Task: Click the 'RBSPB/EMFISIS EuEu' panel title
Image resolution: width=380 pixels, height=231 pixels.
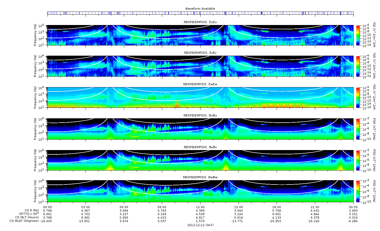Action: click(200, 22)
